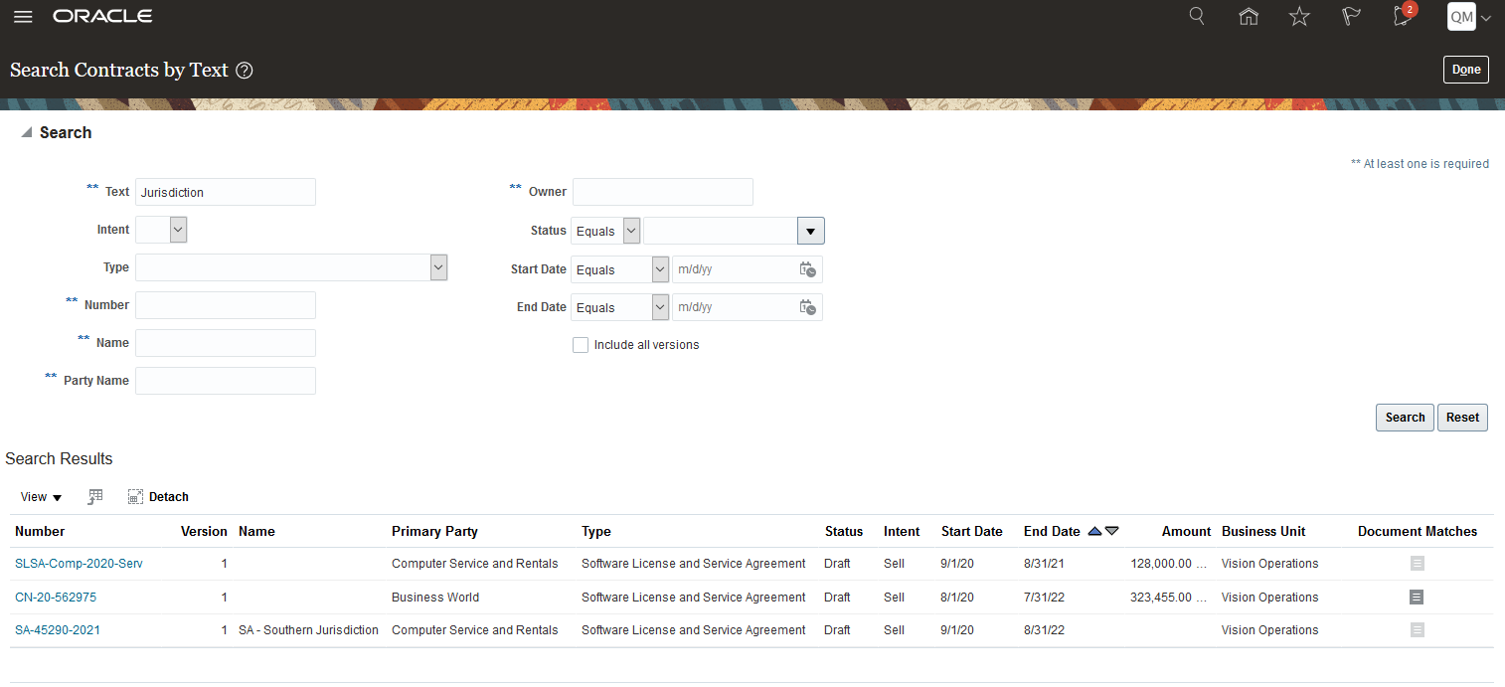Click the Business Unit column header
Image resolution: width=1505 pixels, height=687 pixels.
pos(1263,531)
